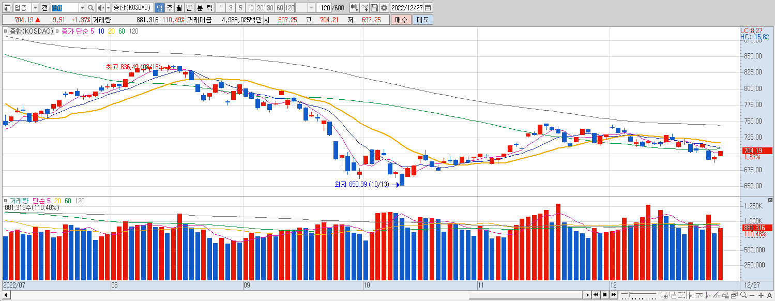Viewport: 775px width, 301px height.
Task: Click the 종합(KOSDAQ) chart legend label
Action: pyautogui.click(x=32, y=32)
